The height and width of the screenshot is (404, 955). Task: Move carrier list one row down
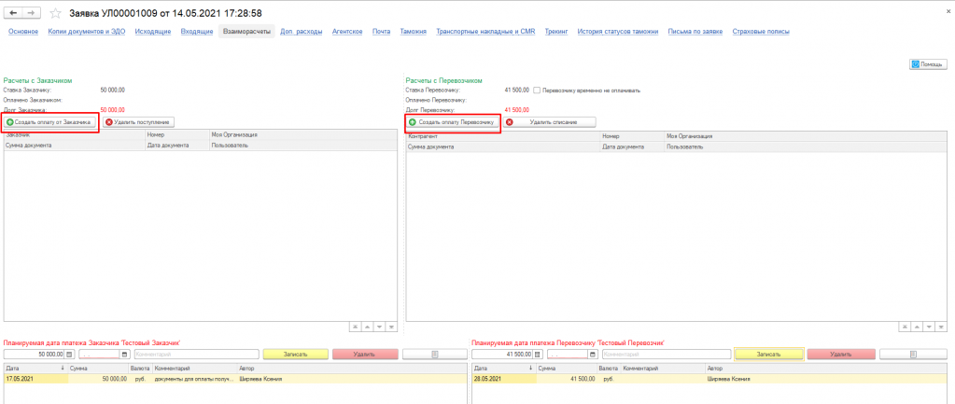point(929,327)
